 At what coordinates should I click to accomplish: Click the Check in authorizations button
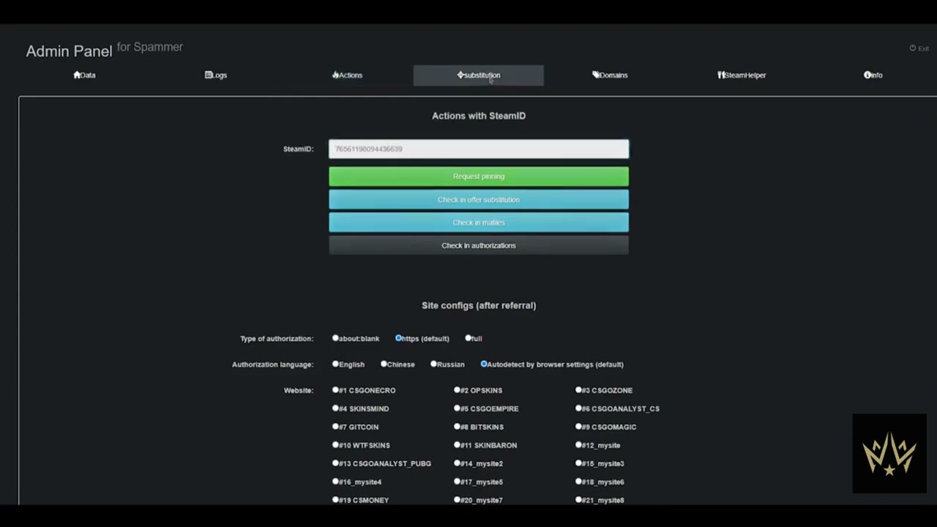pos(479,245)
